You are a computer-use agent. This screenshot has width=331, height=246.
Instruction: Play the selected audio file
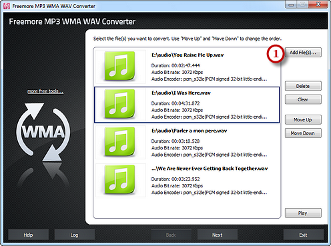click(x=303, y=213)
